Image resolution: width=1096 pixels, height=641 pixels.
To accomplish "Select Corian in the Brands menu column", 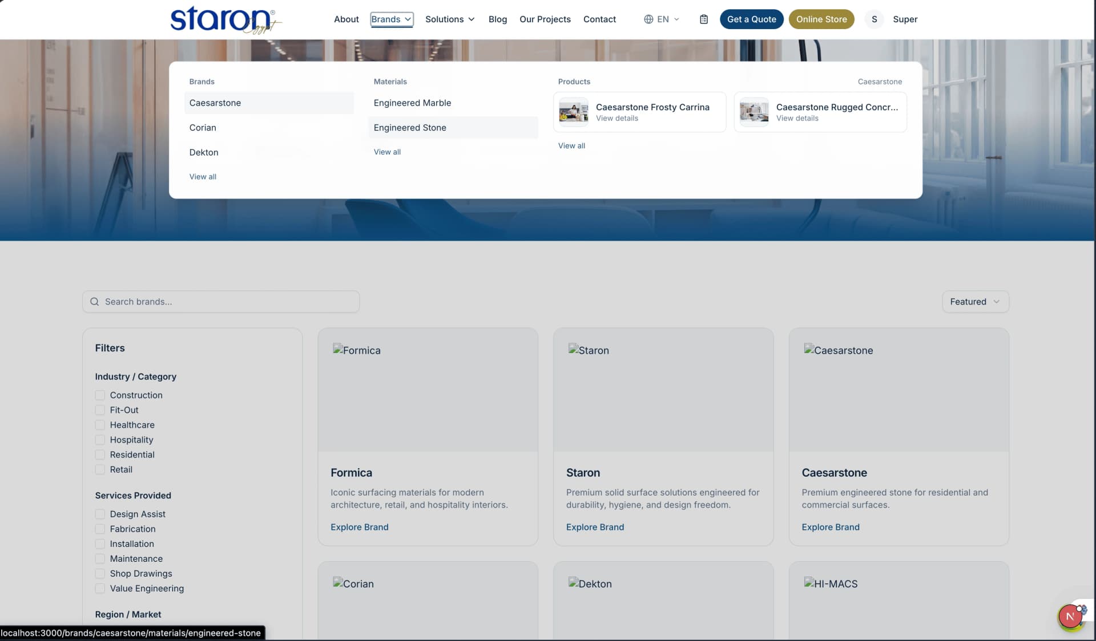I will tap(269, 128).
